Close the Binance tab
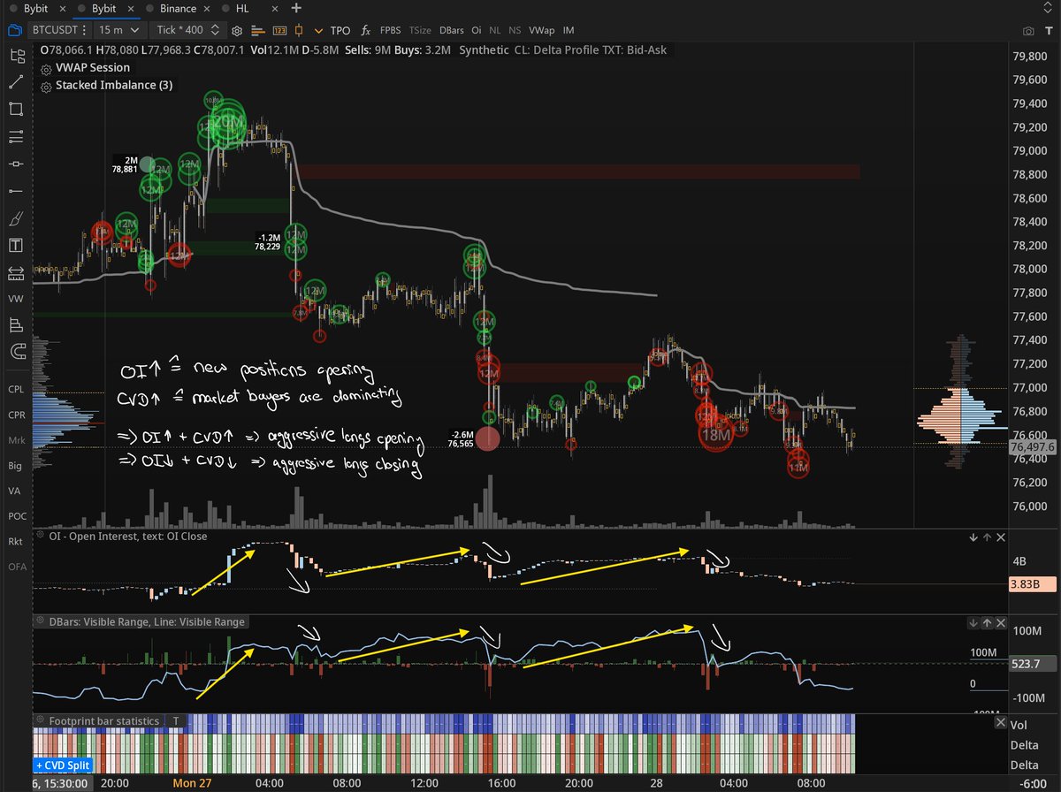The image size is (1061, 792). click(x=208, y=7)
